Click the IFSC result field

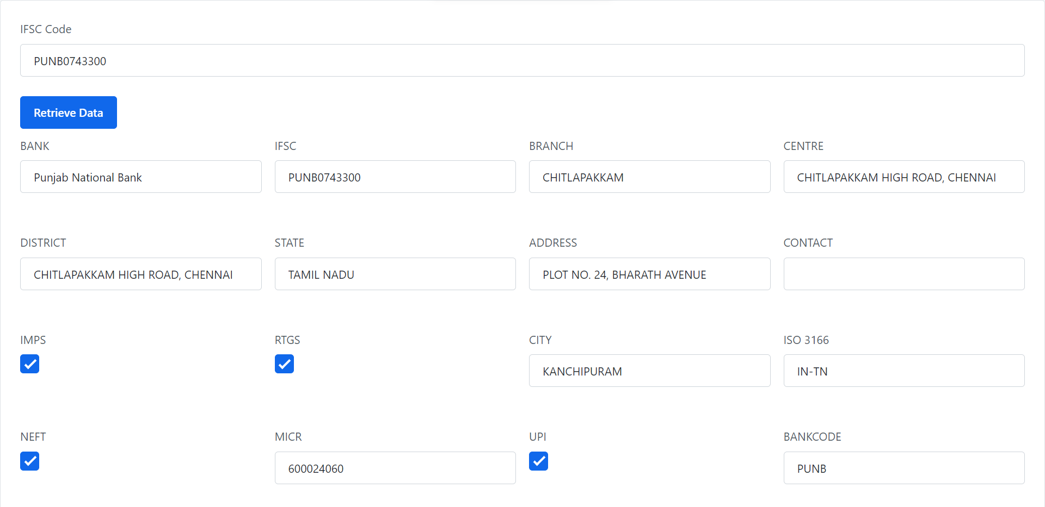click(x=395, y=177)
